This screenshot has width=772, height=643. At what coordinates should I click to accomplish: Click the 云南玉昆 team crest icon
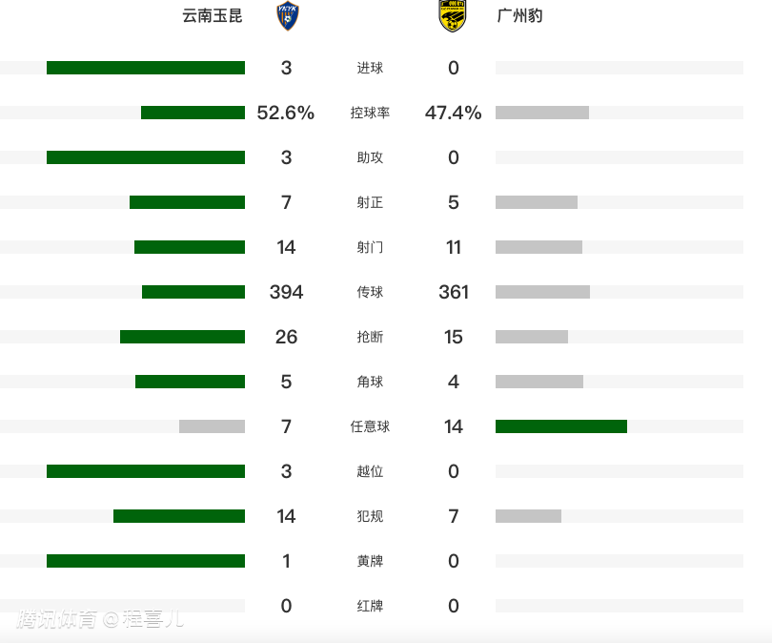(286, 16)
